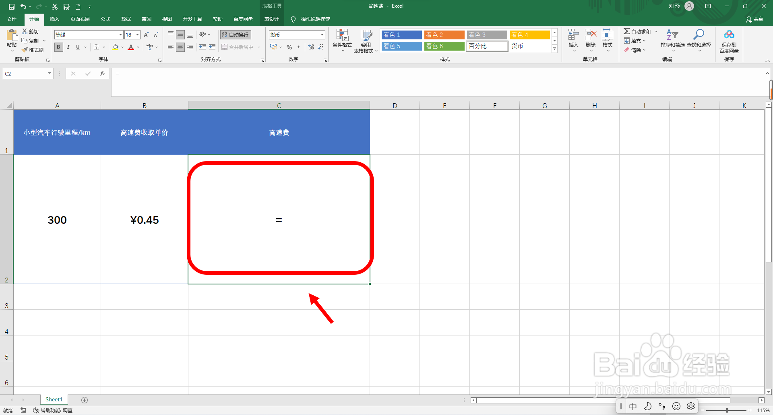773x415 pixels.
Task: Add a new sheet with plus button
Action: 85,400
